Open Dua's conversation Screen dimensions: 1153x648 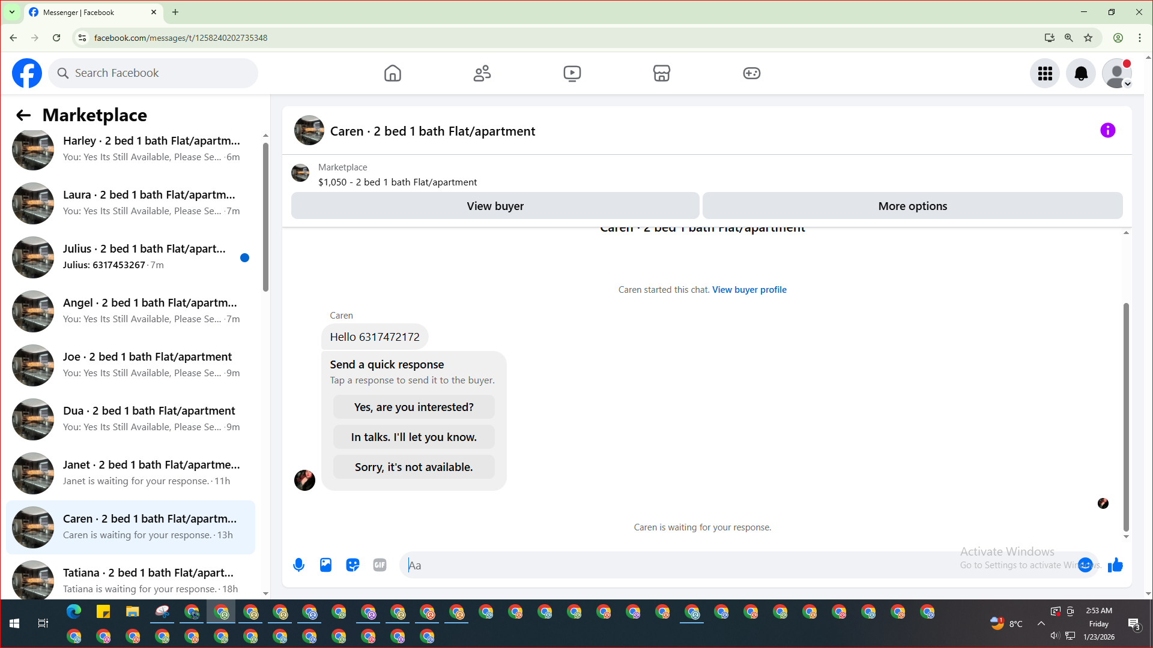click(x=130, y=419)
